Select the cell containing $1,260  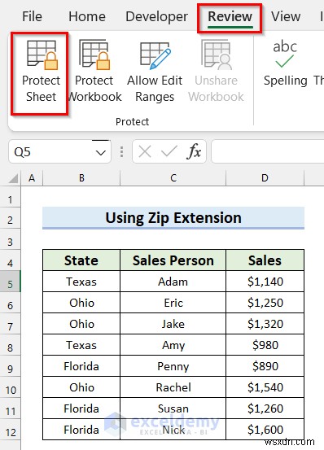265,408
